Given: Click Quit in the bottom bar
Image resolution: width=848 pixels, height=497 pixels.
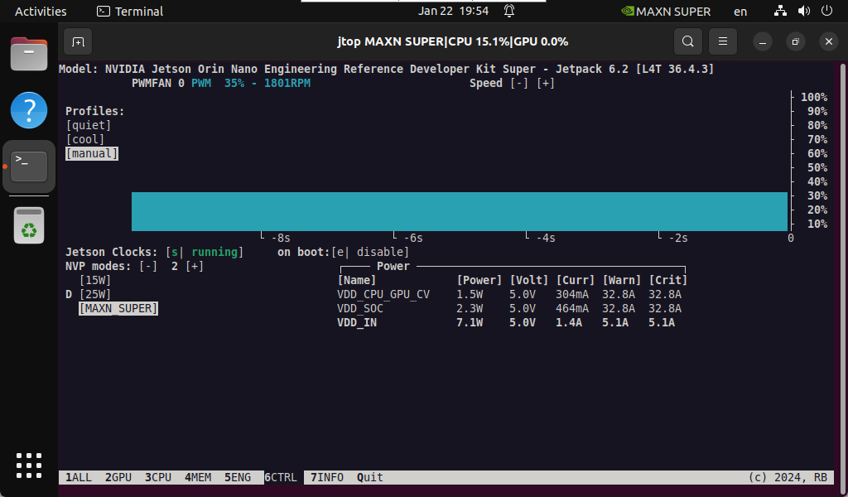Looking at the screenshot, I should (x=370, y=477).
